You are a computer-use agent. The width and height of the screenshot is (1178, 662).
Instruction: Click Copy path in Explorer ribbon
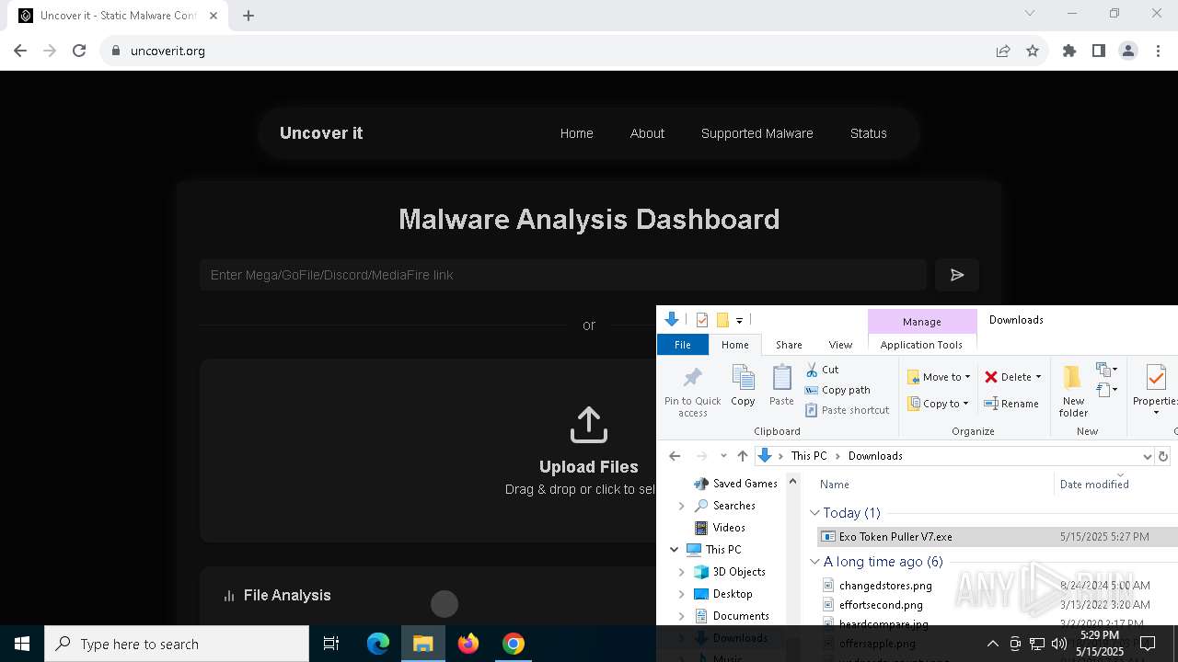(837, 390)
